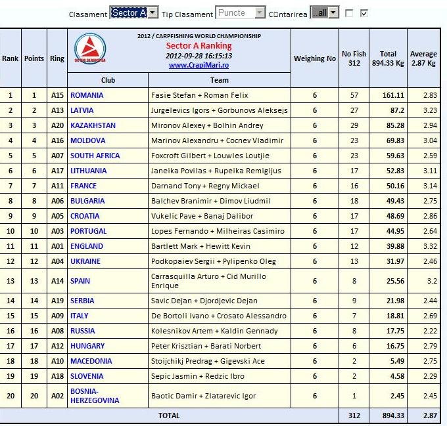Click the Points column header
The height and width of the screenshot is (426, 447).
(x=34, y=58)
